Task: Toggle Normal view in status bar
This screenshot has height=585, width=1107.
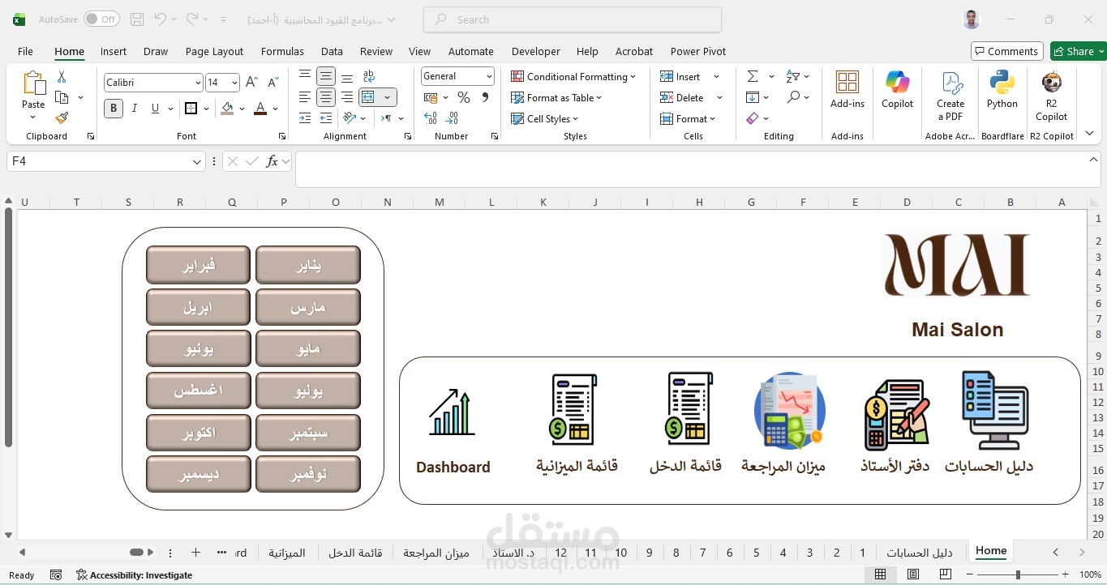Action: tap(881, 574)
